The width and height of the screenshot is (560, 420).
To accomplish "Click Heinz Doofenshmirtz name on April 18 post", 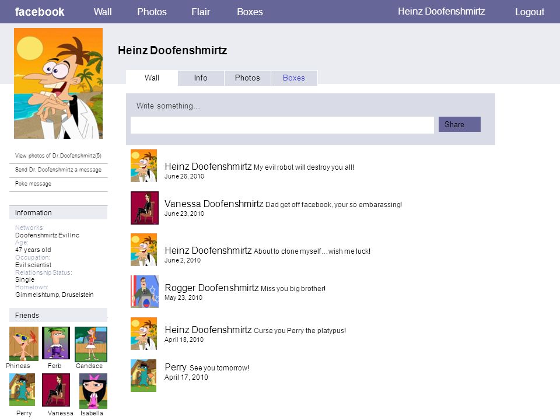I will click(208, 330).
